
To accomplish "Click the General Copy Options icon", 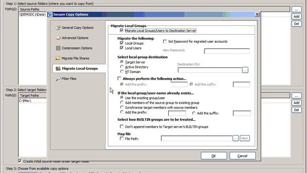I will pos(58,28).
